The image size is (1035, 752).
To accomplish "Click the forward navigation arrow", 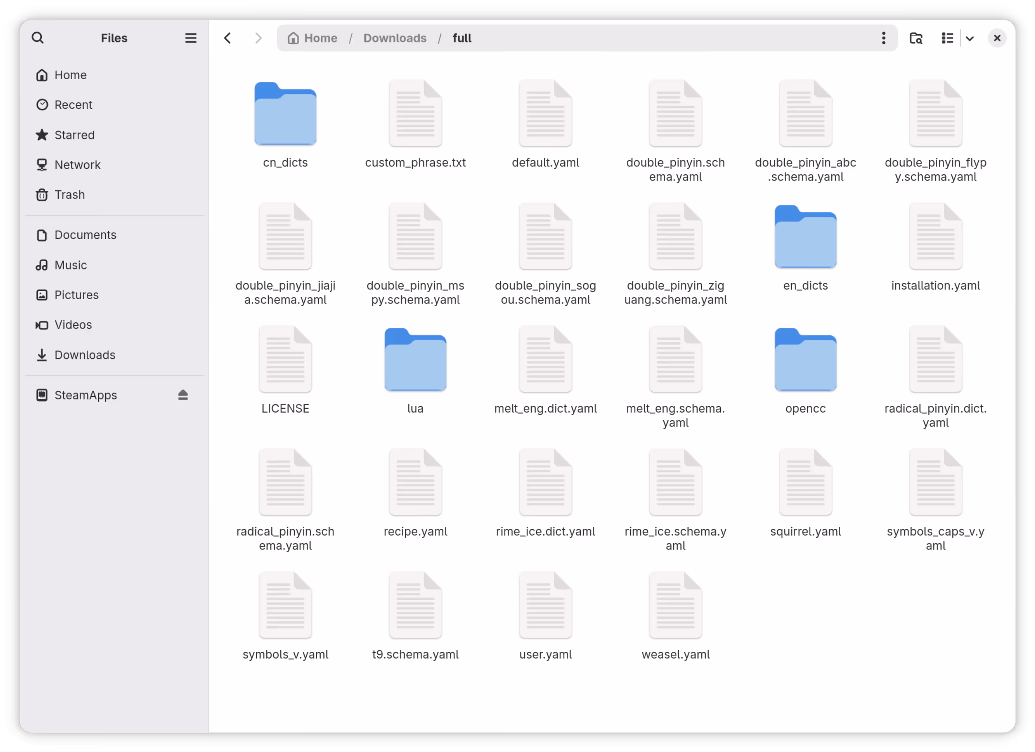I will tap(258, 38).
